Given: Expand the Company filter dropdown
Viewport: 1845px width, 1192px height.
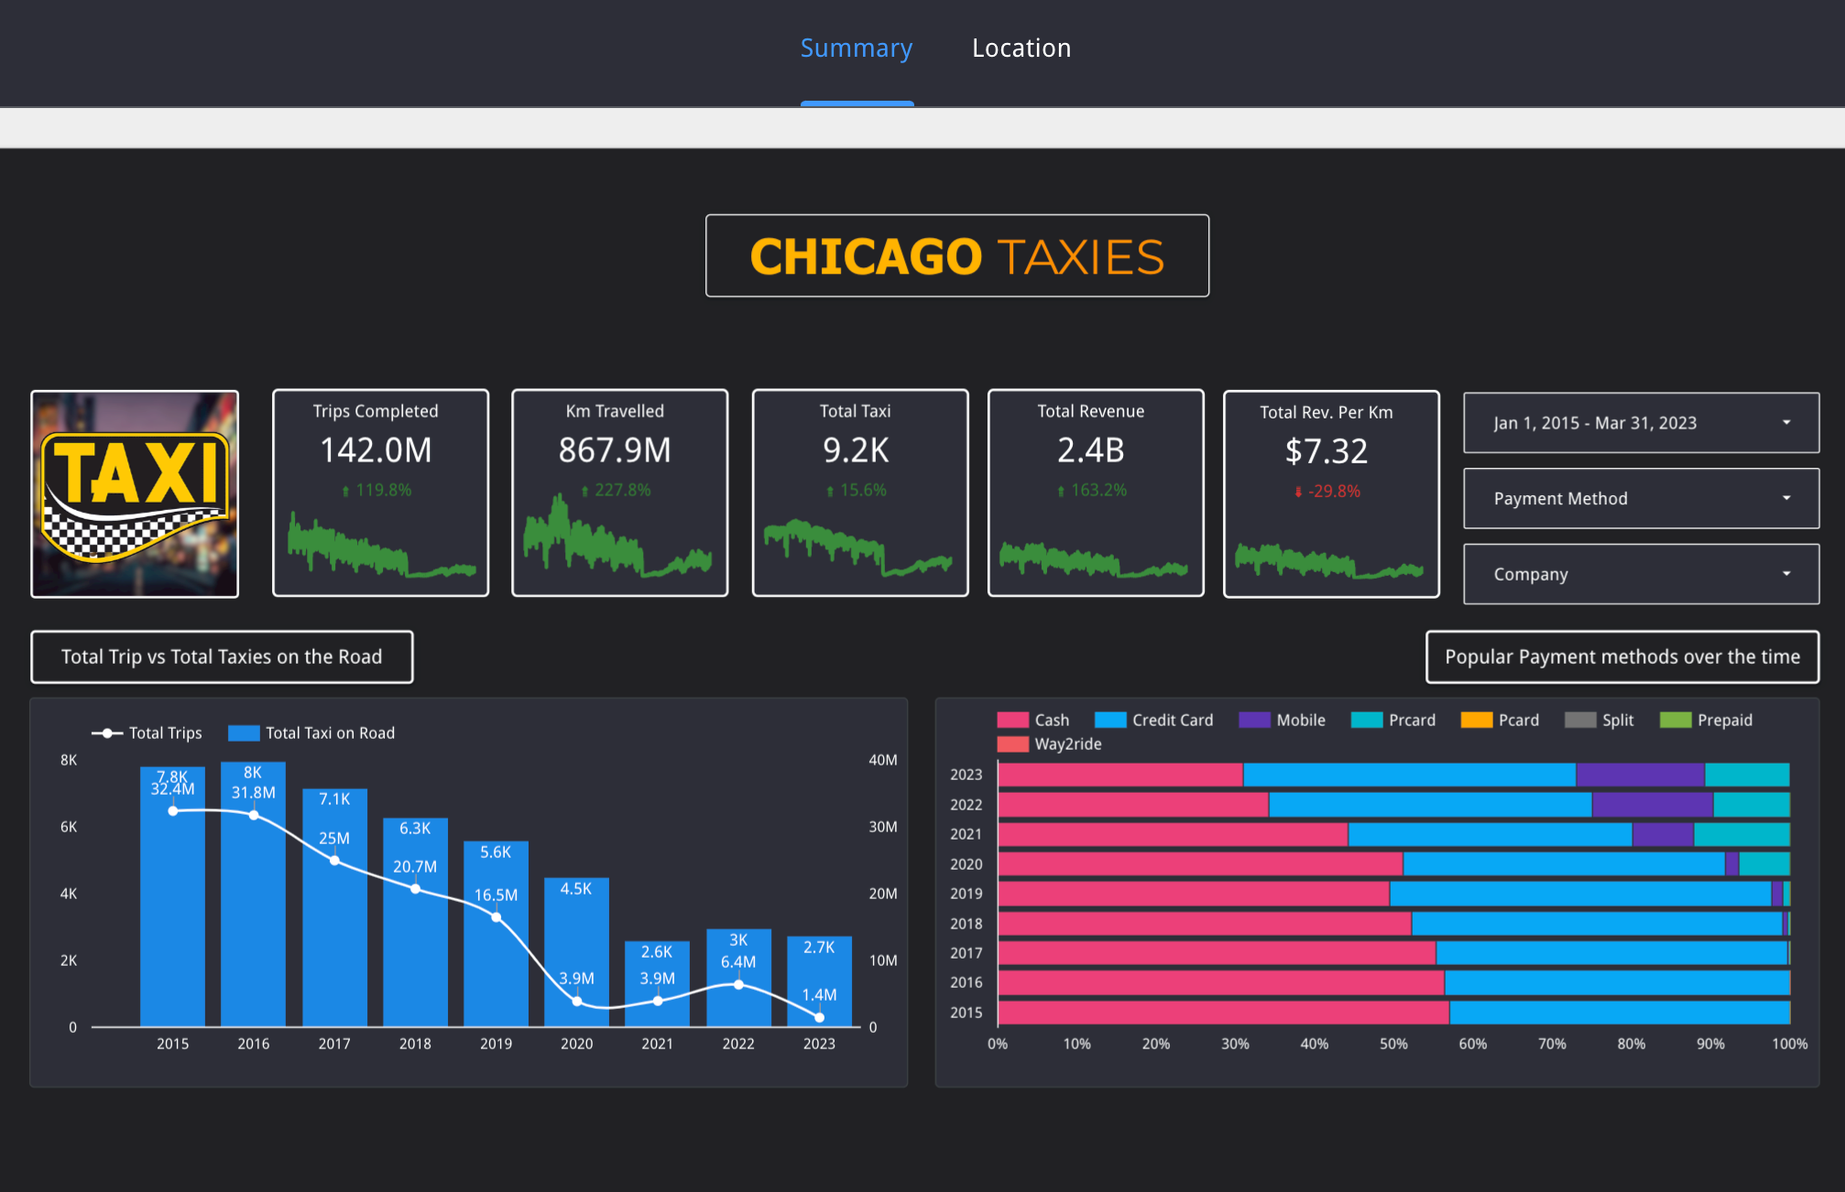Looking at the screenshot, I should (1641, 574).
